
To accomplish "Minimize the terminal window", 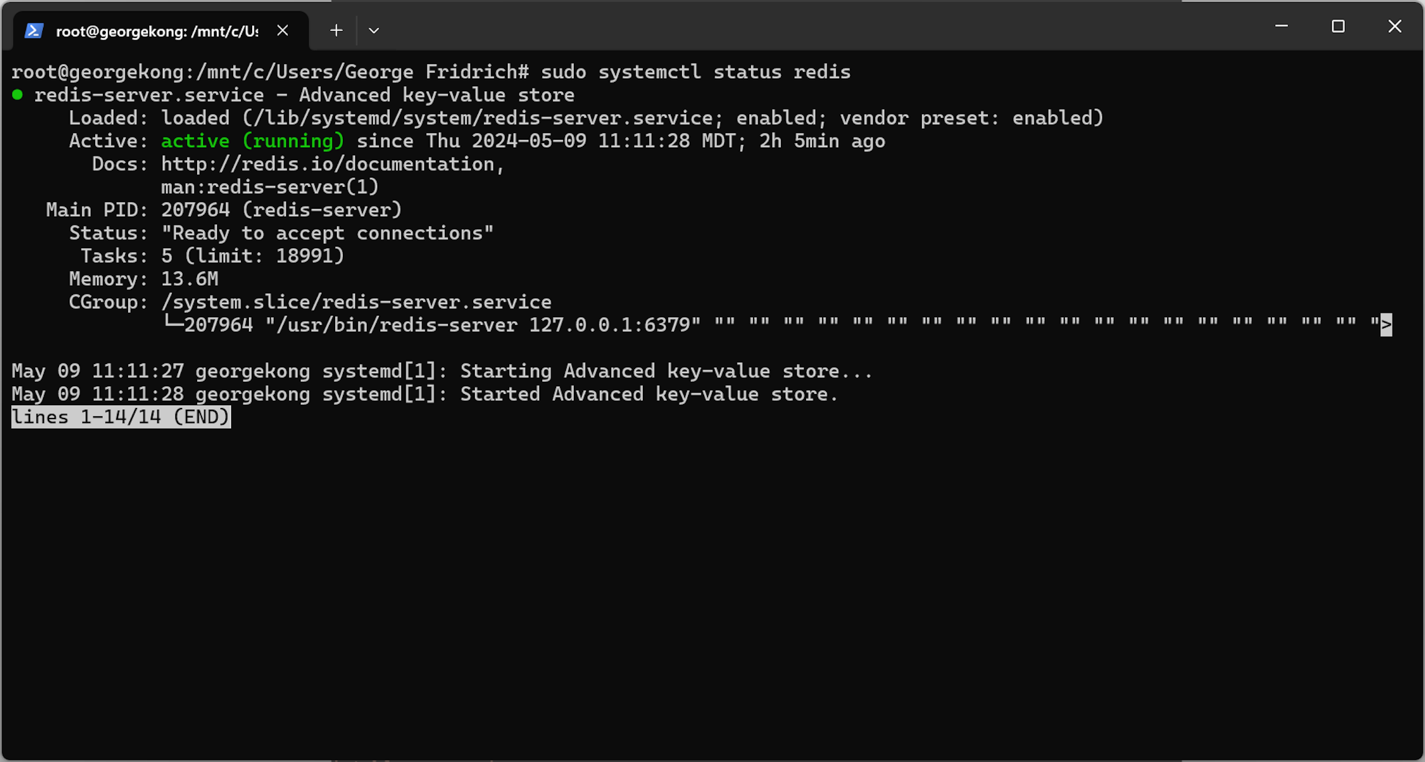I will (1281, 26).
